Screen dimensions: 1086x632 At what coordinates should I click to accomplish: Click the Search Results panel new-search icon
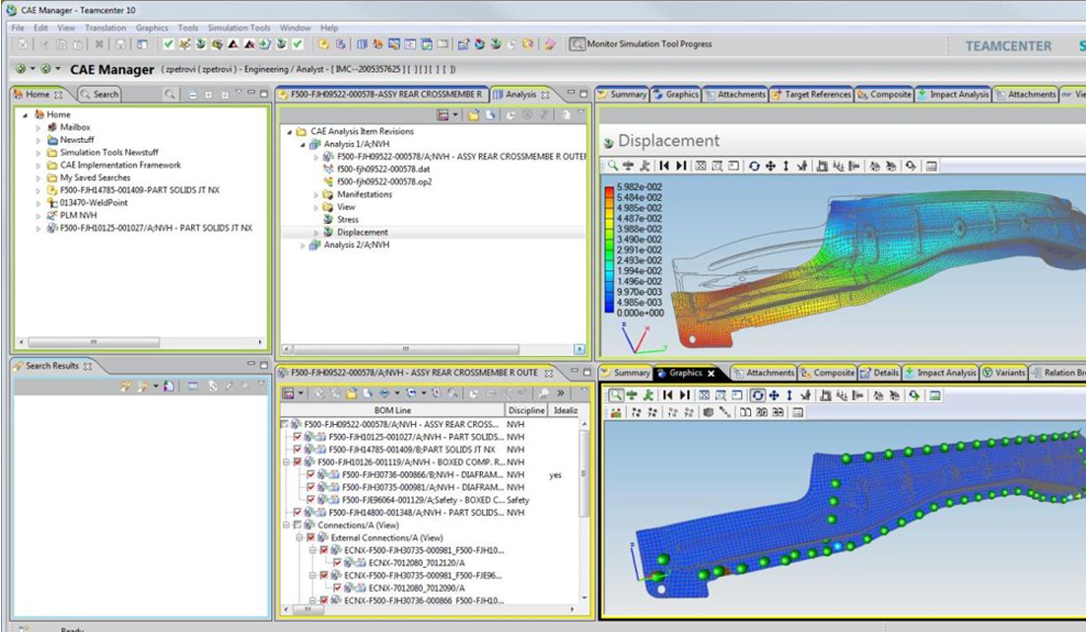pyautogui.click(x=125, y=386)
